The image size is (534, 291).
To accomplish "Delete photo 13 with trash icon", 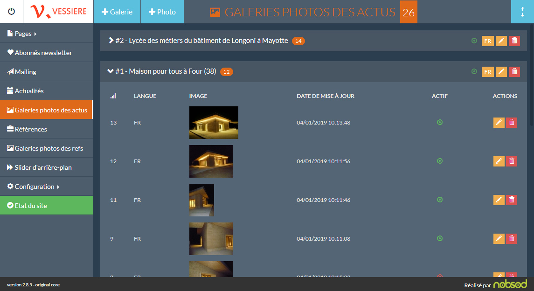I will pyautogui.click(x=512, y=123).
